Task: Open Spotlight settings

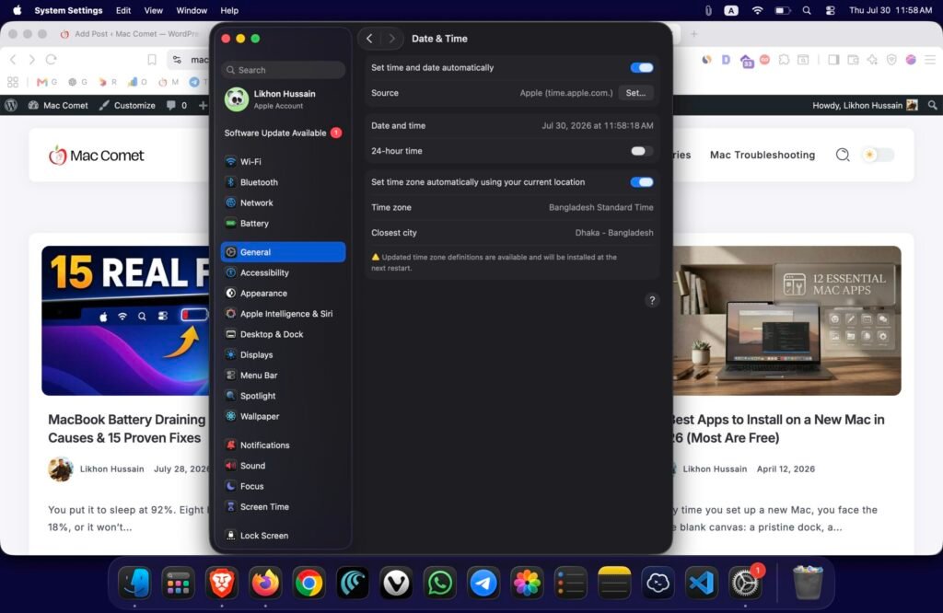Action: coord(283,396)
